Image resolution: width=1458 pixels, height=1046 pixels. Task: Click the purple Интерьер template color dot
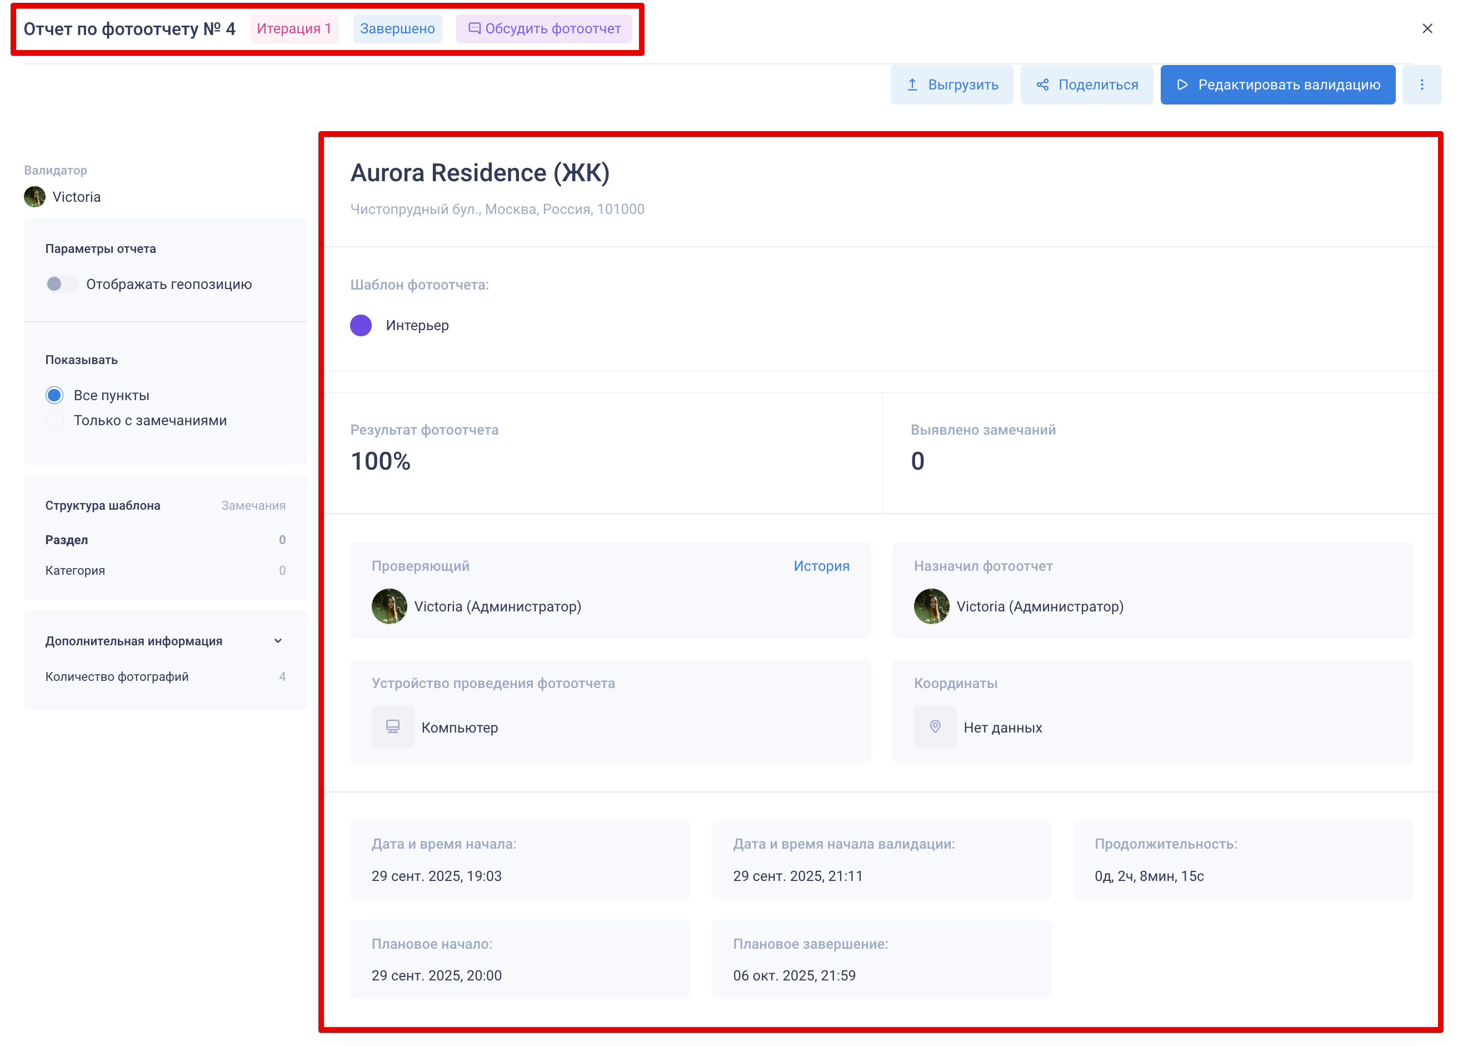pos(361,325)
